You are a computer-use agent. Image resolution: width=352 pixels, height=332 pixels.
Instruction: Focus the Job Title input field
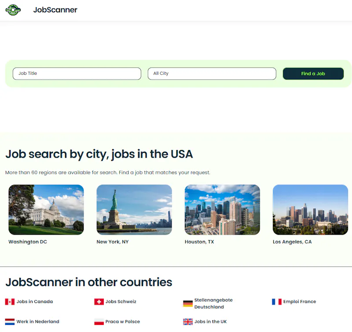tap(77, 74)
